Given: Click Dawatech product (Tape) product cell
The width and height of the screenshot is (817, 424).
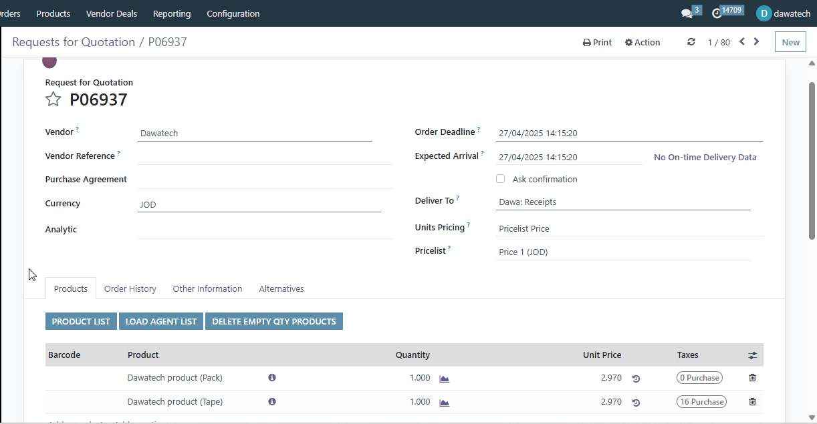Looking at the screenshot, I should tap(175, 402).
